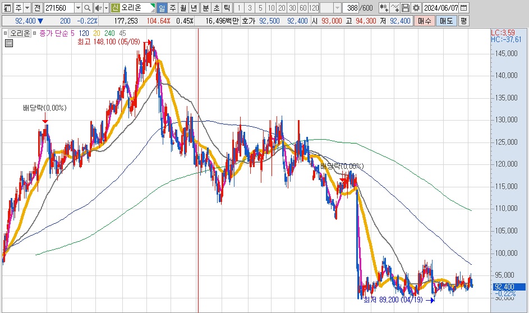Viewport: 529px width, 313px height.
Task: Click the add indicator line icon
Action: point(395,8)
